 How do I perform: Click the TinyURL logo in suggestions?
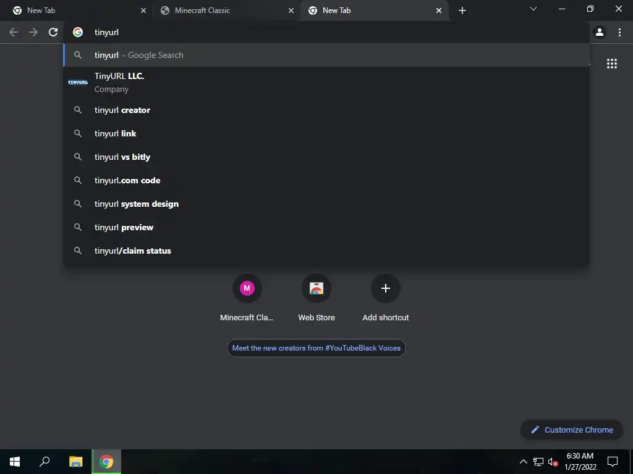[78, 82]
